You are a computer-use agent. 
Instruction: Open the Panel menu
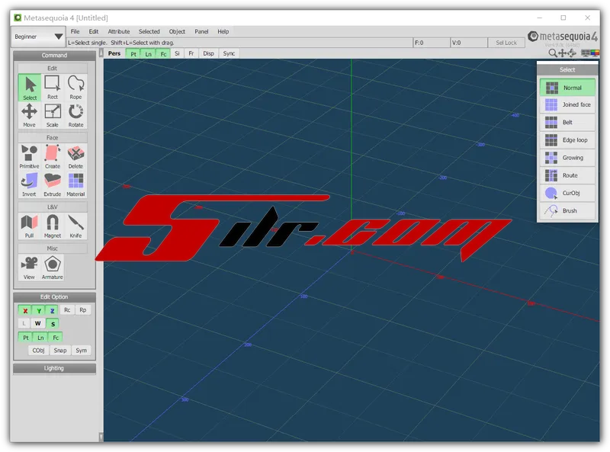click(x=201, y=31)
